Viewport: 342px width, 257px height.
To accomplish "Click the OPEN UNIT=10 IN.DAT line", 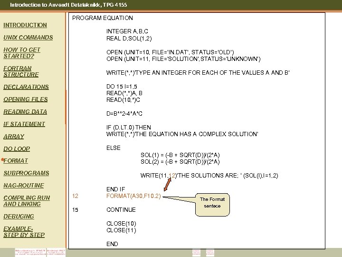I will [170, 52].
